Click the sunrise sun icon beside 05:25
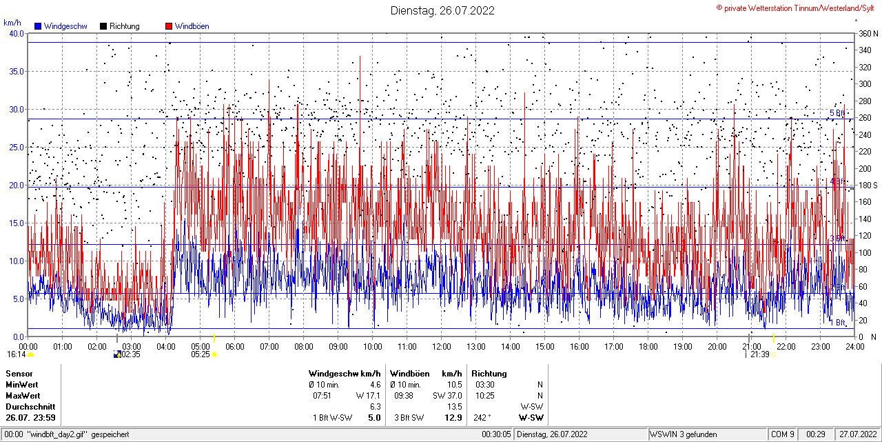The image size is (882, 442). click(x=214, y=354)
